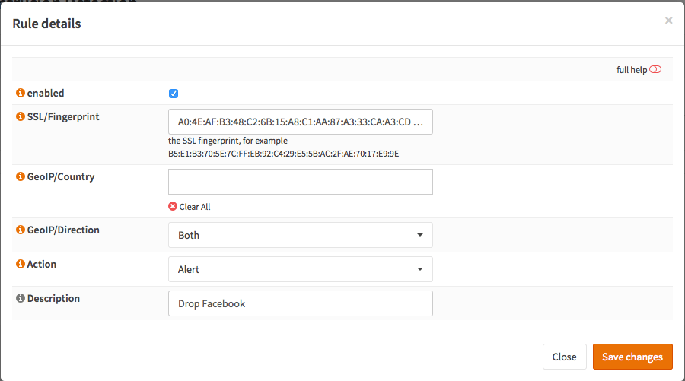Click into the empty GeoIP/Country field
685x381 pixels.
click(300, 182)
